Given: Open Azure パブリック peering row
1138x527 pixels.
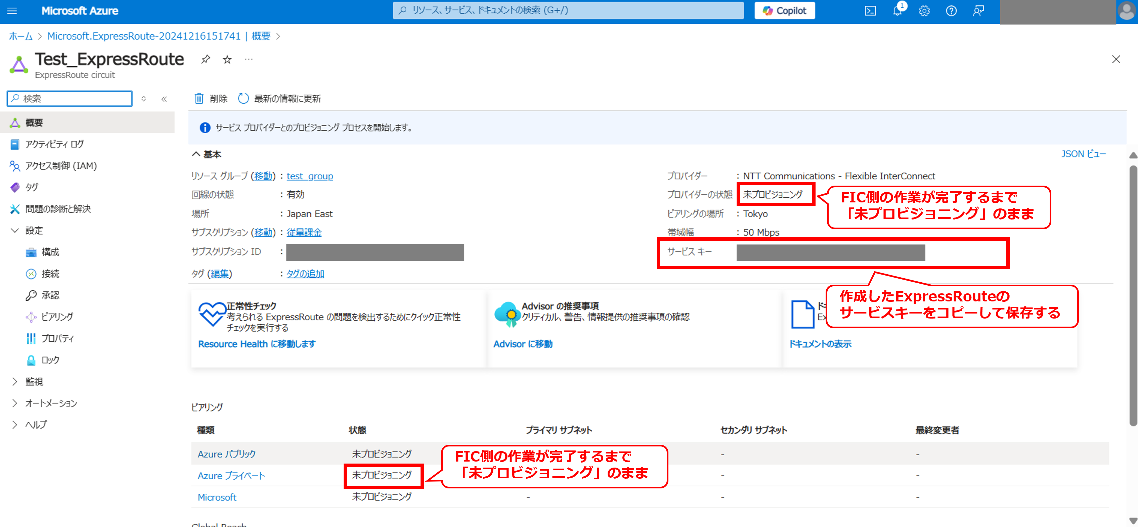Looking at the screenshot, I should click(x=227, y=454).
